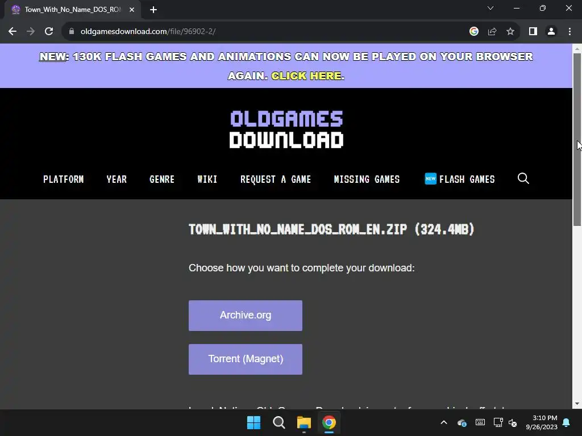The width and height of the screenshot is (582, 436).
Task: Bookmark this page with the star
Action: pyautogui.click(x=510, y=32)
